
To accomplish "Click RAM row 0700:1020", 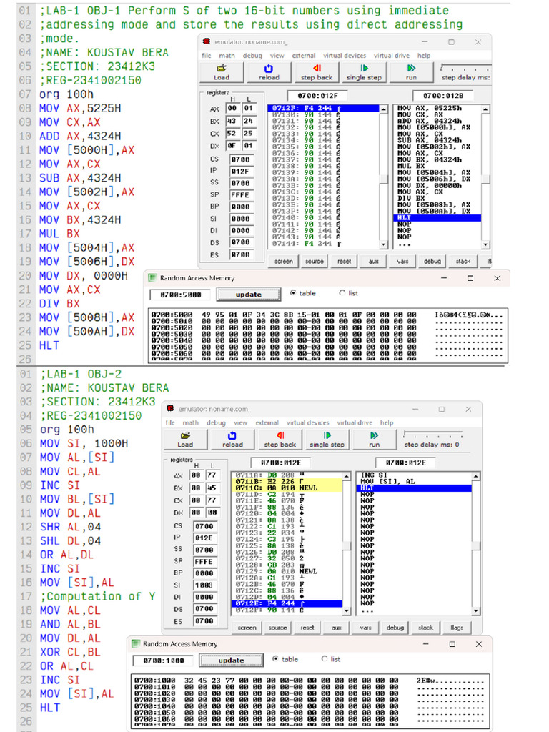I will 310,693.
